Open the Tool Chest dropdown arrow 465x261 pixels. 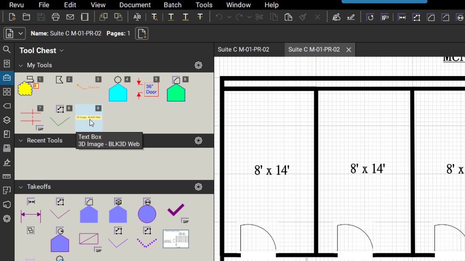(62, 50)
